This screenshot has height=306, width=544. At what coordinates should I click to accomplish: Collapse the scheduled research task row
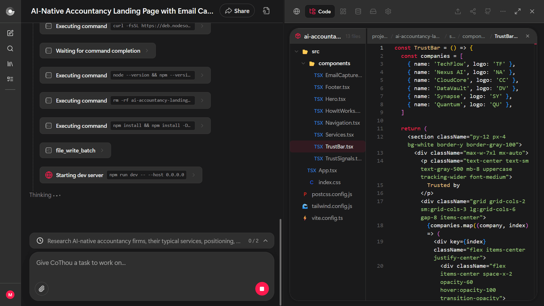[x=265, y=241]
